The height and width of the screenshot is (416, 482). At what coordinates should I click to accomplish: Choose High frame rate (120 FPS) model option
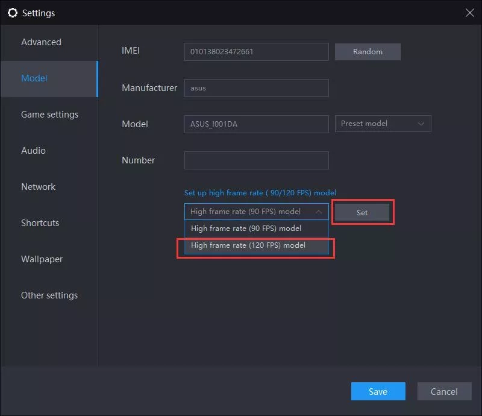coord(248,245)
